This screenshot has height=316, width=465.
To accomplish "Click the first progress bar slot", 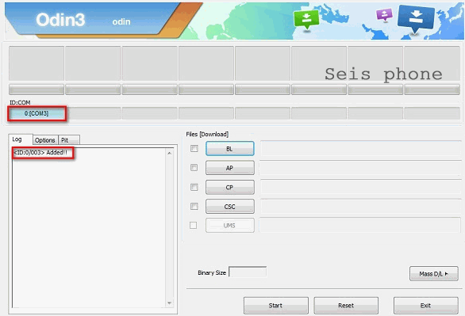I will [37, 89].
